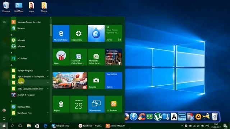Open the Параметры settings tile
This screenshot has height=129, width=230.
78,33
